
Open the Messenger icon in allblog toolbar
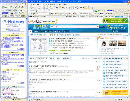(x=92, y=8)
